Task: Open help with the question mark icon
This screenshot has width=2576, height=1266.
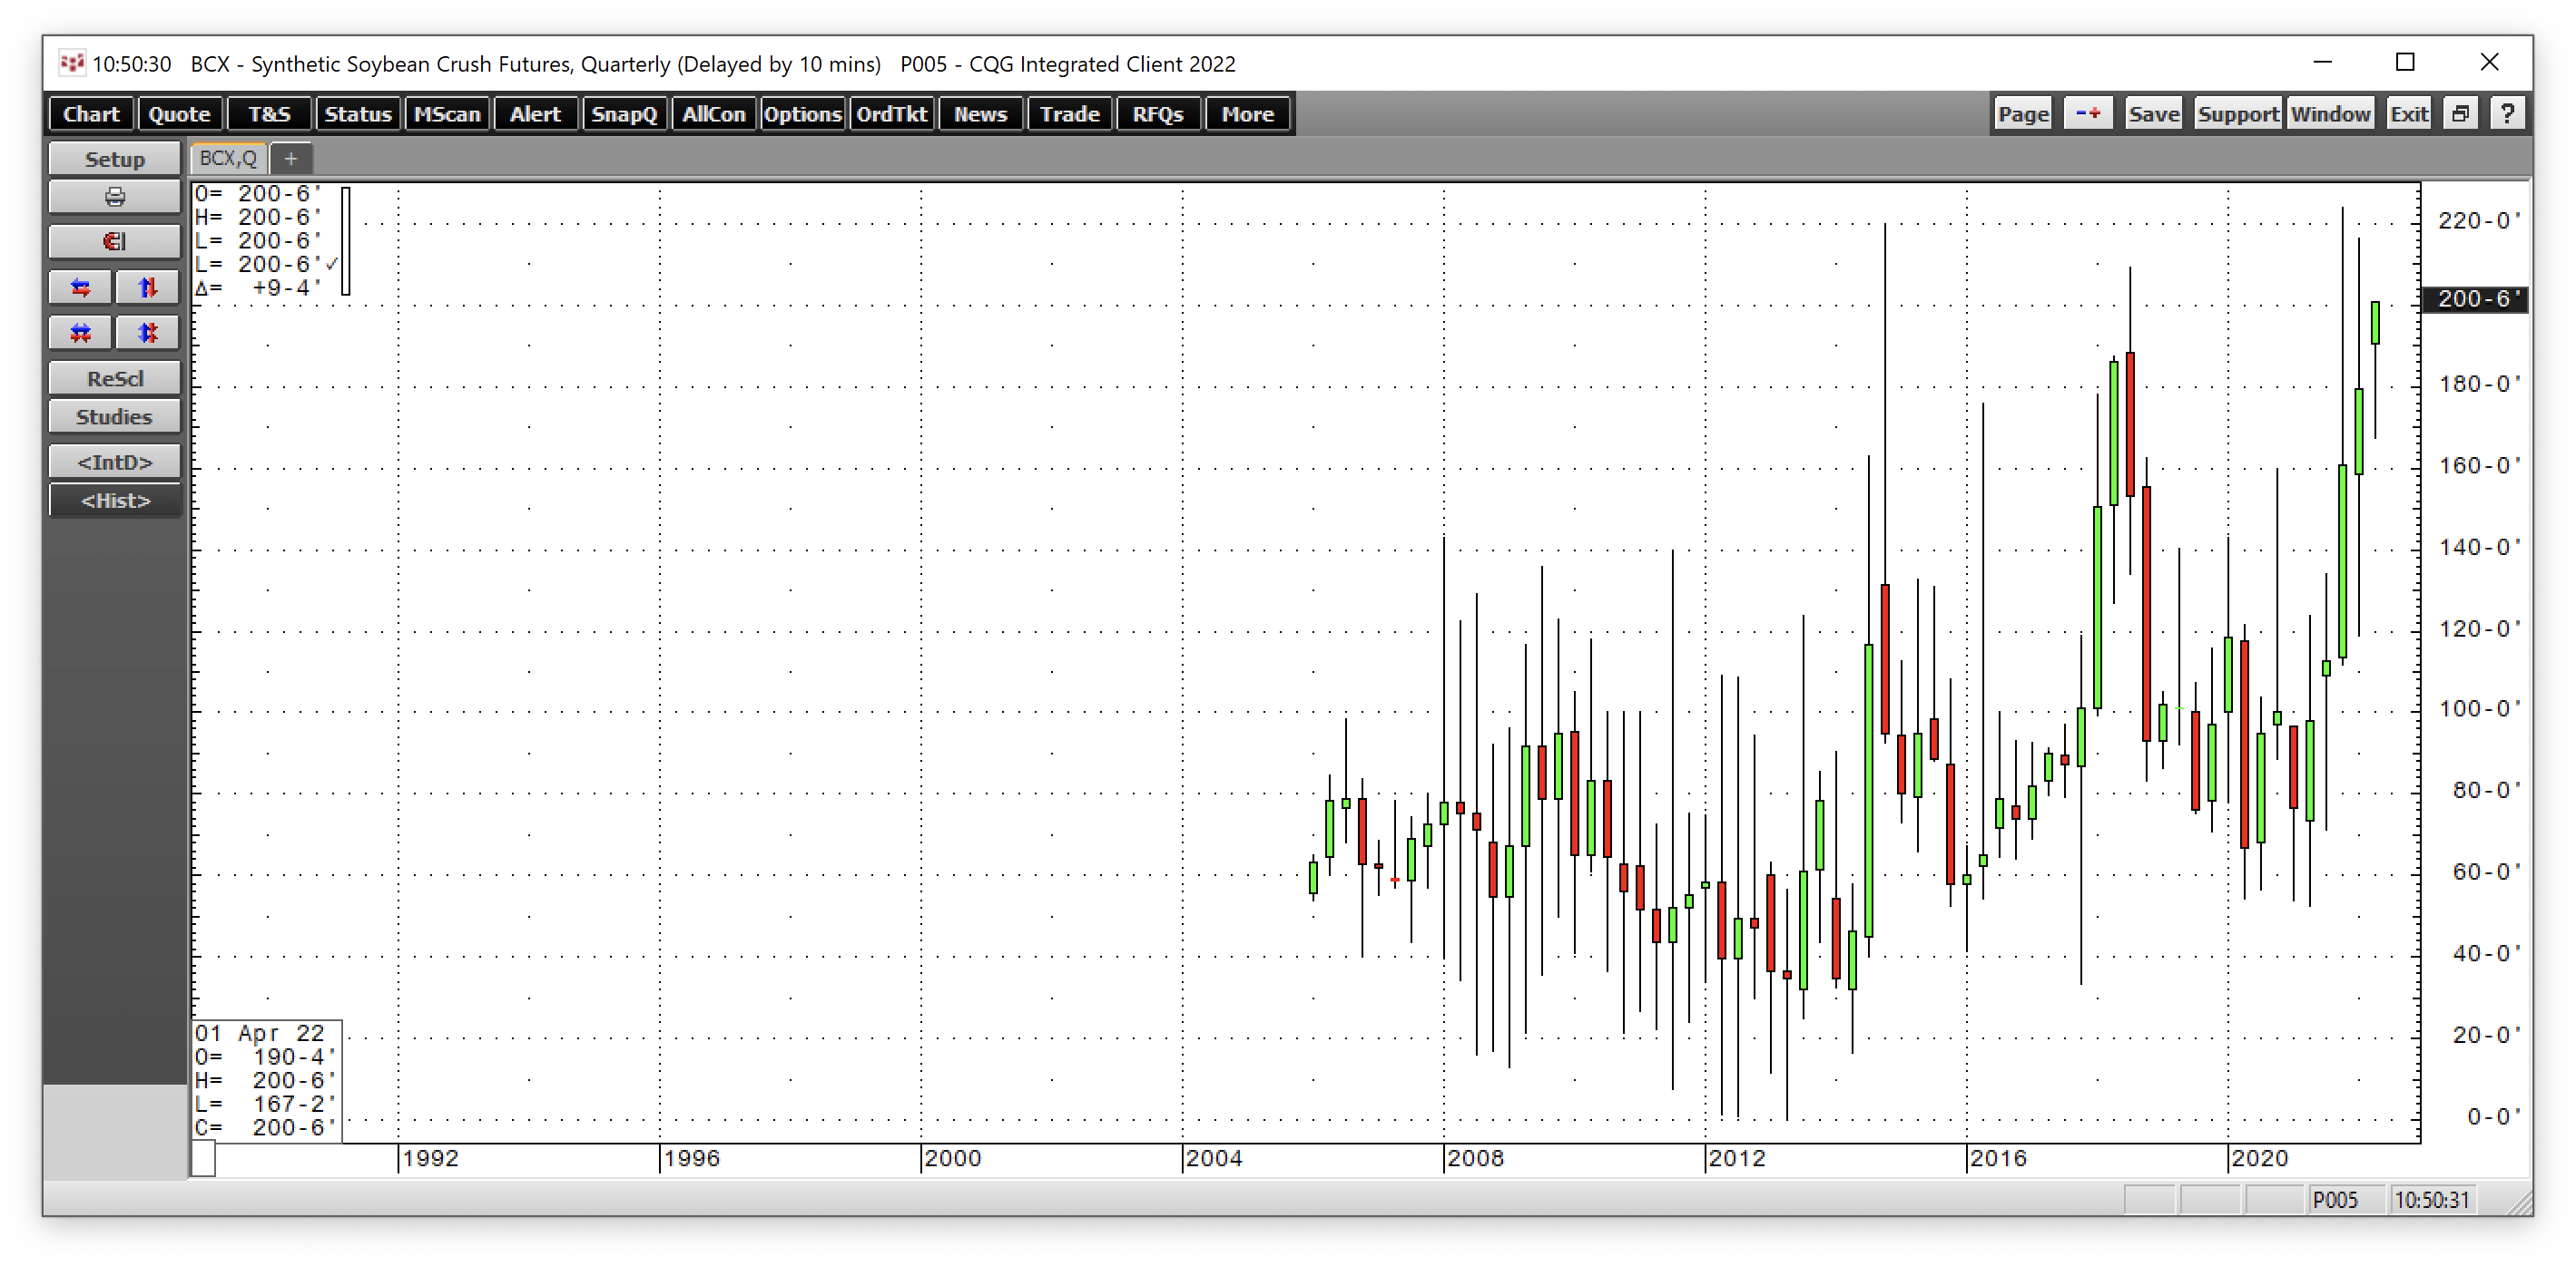Action: click(x=2506, y=114)
